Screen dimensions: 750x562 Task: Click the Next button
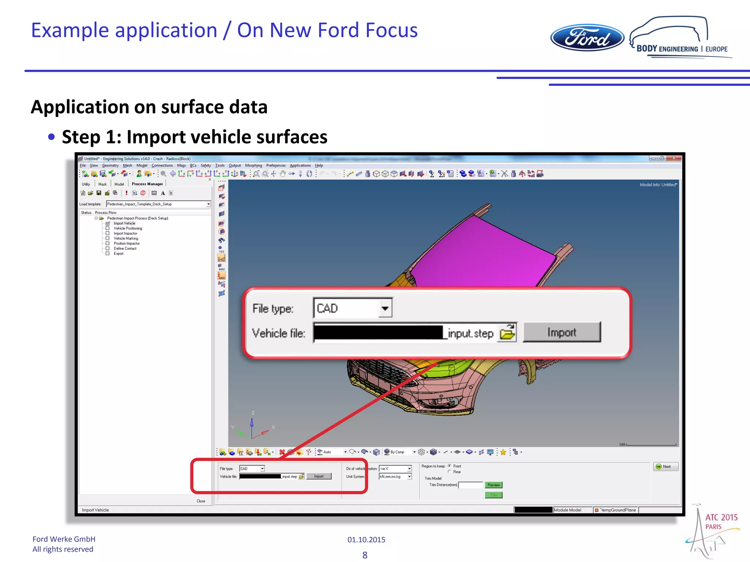coord(666,467)
